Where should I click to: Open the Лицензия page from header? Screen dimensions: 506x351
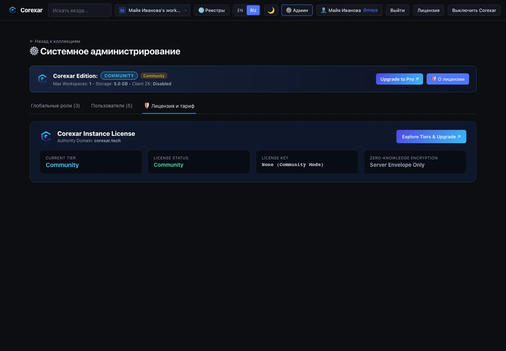click(x=428, y=10)
